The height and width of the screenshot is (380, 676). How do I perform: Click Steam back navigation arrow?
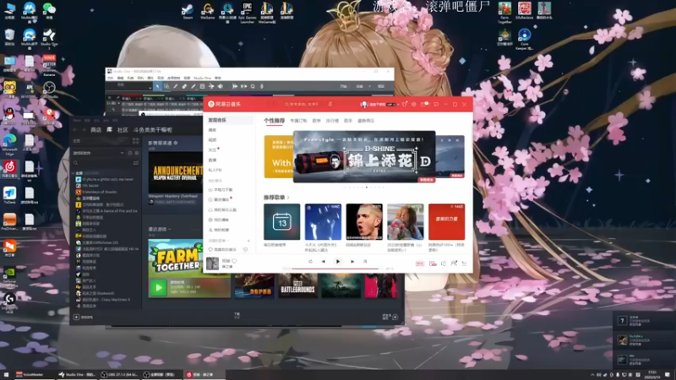76,130
